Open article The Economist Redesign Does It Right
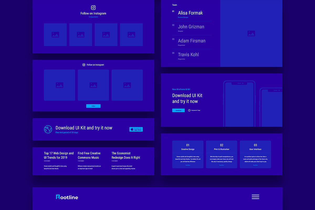The image size is (315, 210). [x=126, y=155]
